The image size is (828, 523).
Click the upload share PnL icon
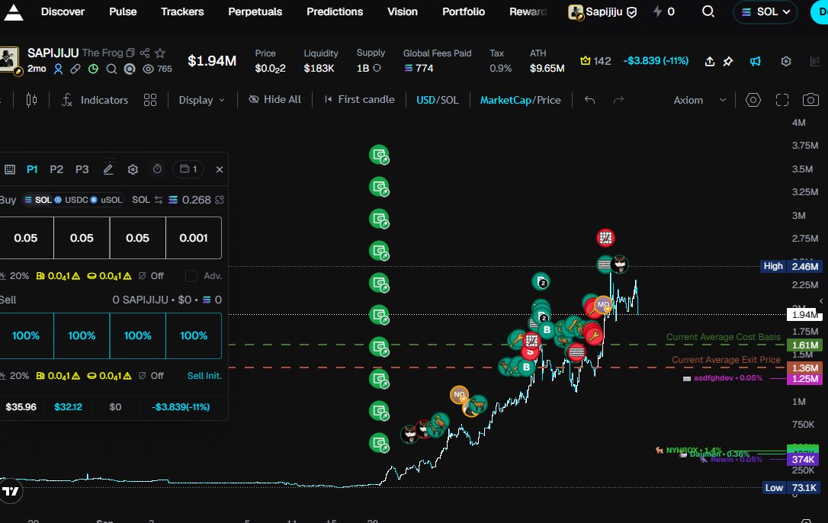click(710, 62)
